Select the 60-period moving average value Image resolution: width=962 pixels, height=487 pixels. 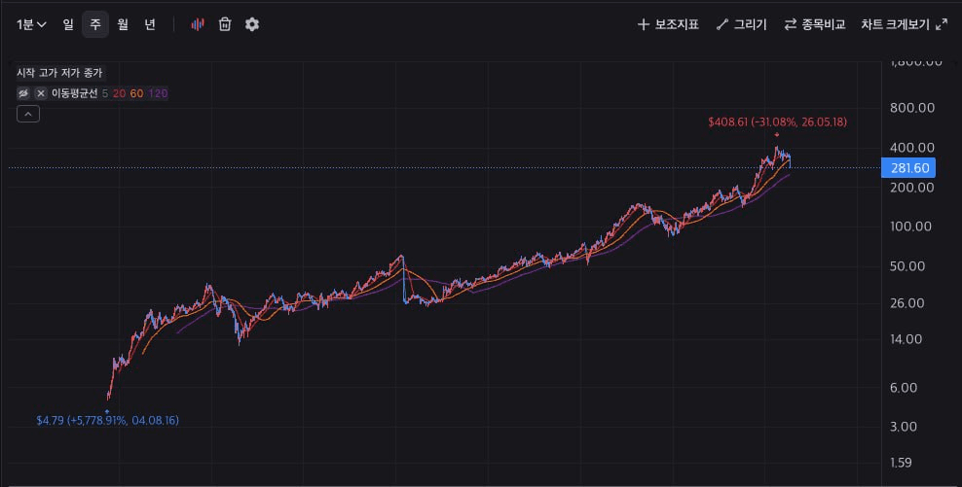[137, 93]
